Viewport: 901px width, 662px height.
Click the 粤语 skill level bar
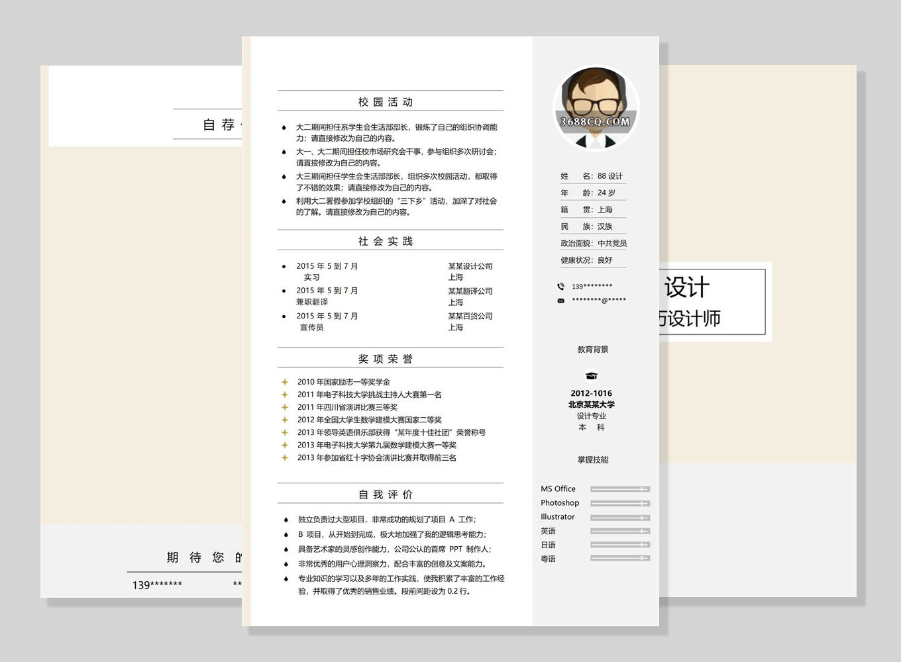pos(619,559)
